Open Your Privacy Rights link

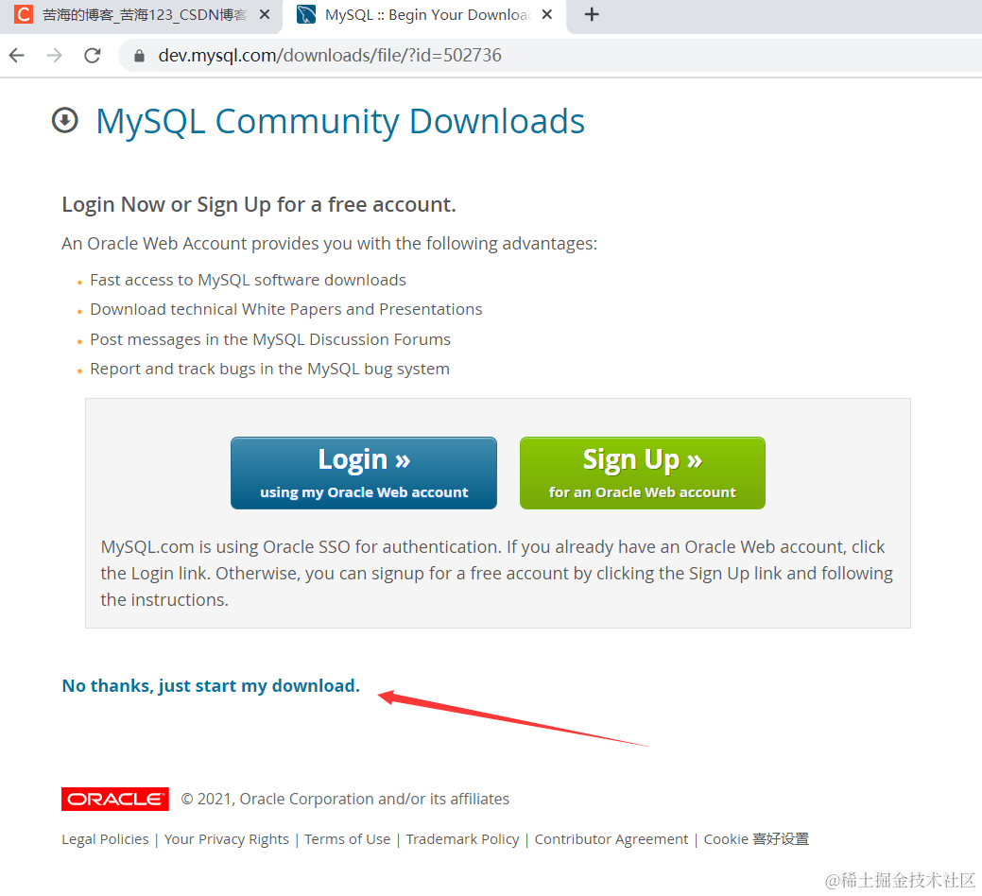click(x=227, y=839)
